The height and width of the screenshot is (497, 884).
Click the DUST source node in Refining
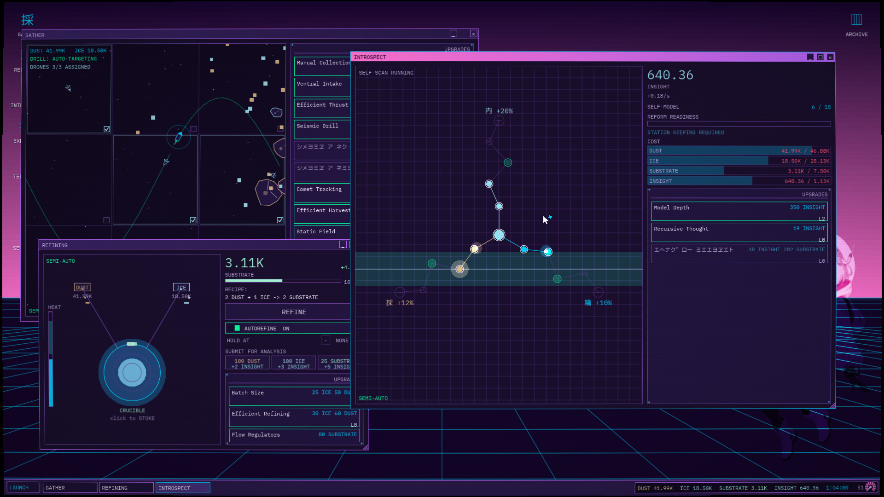(x=82, y=287)
